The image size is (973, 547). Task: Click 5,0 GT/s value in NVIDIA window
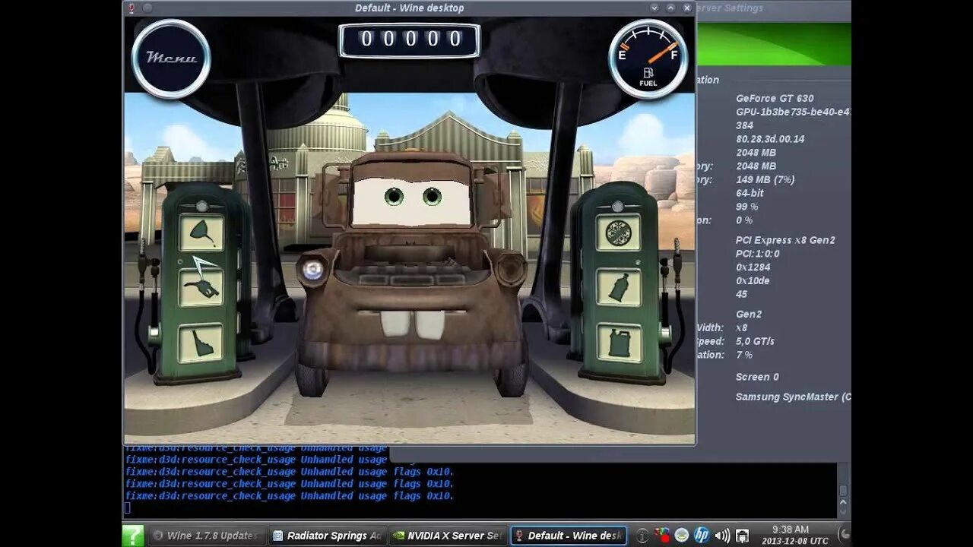click(755, 342)
